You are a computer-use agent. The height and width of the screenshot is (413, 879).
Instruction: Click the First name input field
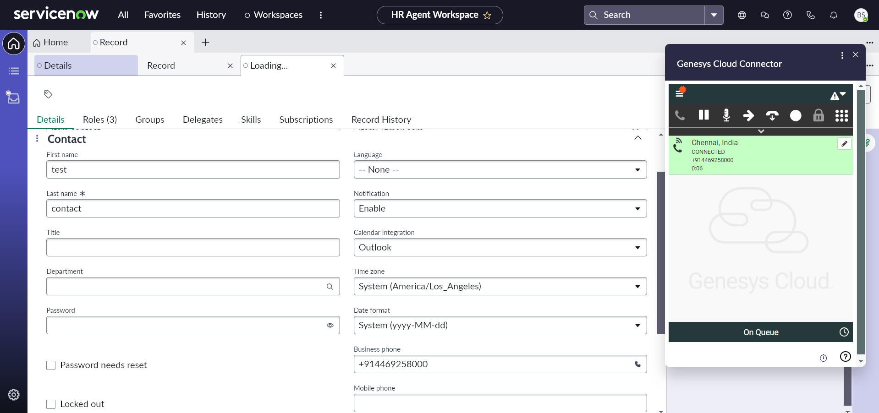pyautogui.click(x=193, y=169)
